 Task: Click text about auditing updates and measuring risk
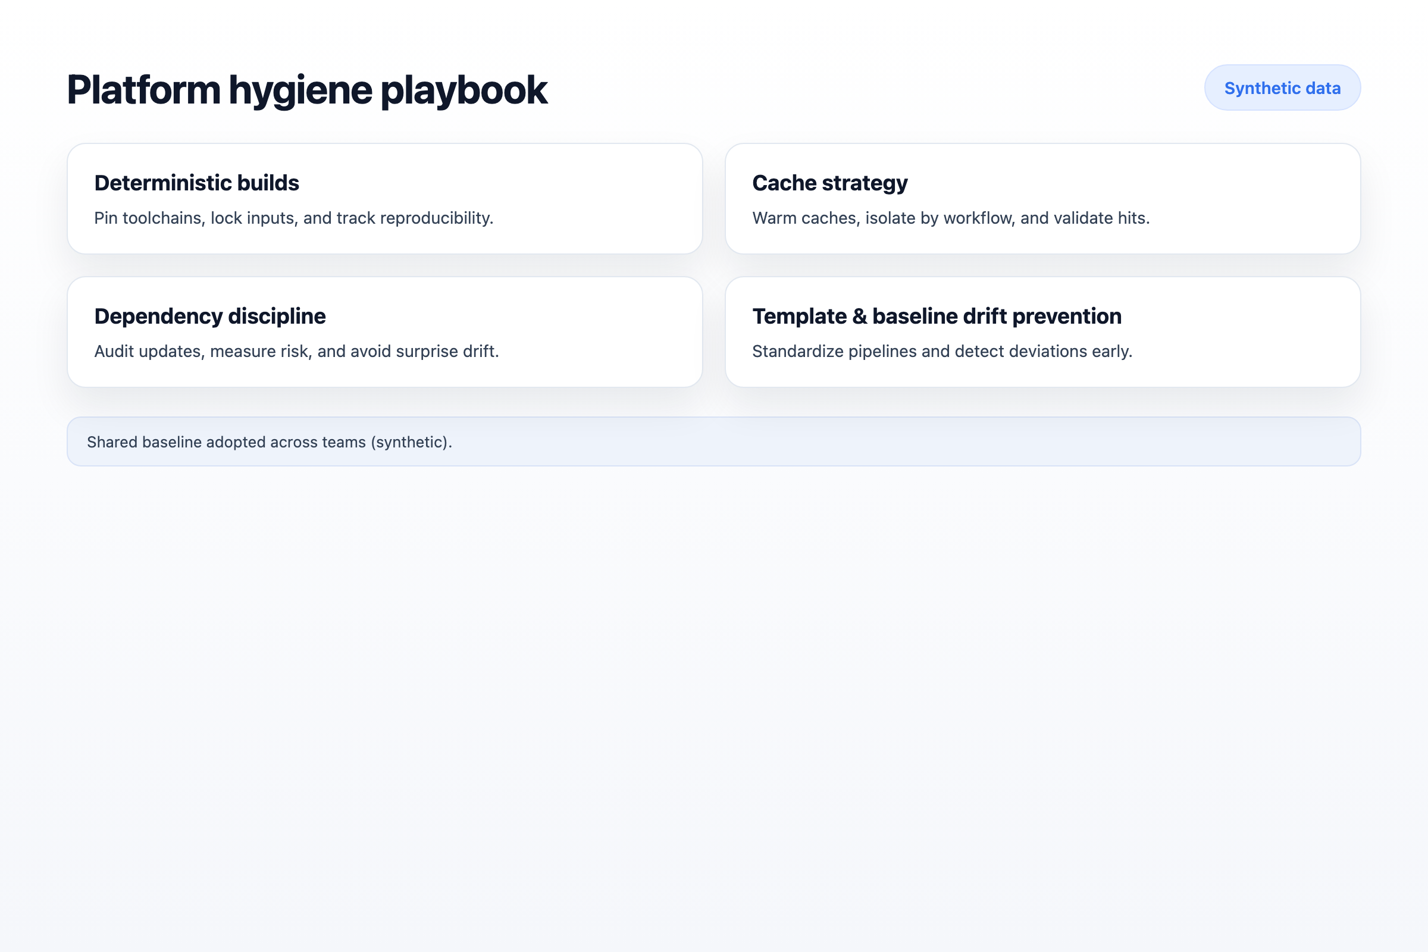pos(296,351)
